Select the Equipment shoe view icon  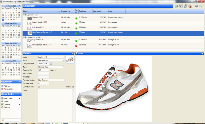click(x=181, y=6)
